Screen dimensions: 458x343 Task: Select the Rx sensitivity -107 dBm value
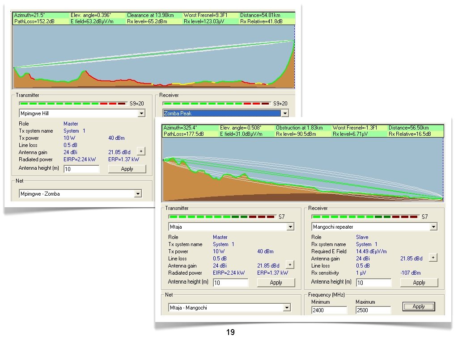coord(411,273)
